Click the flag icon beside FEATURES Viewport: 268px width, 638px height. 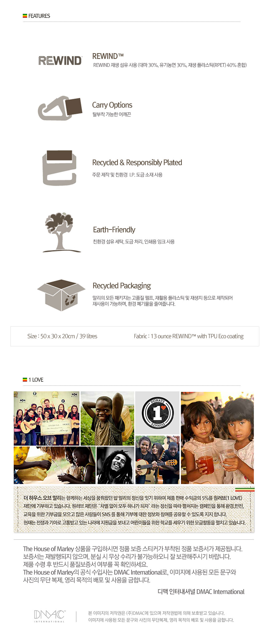coord(25,16)
